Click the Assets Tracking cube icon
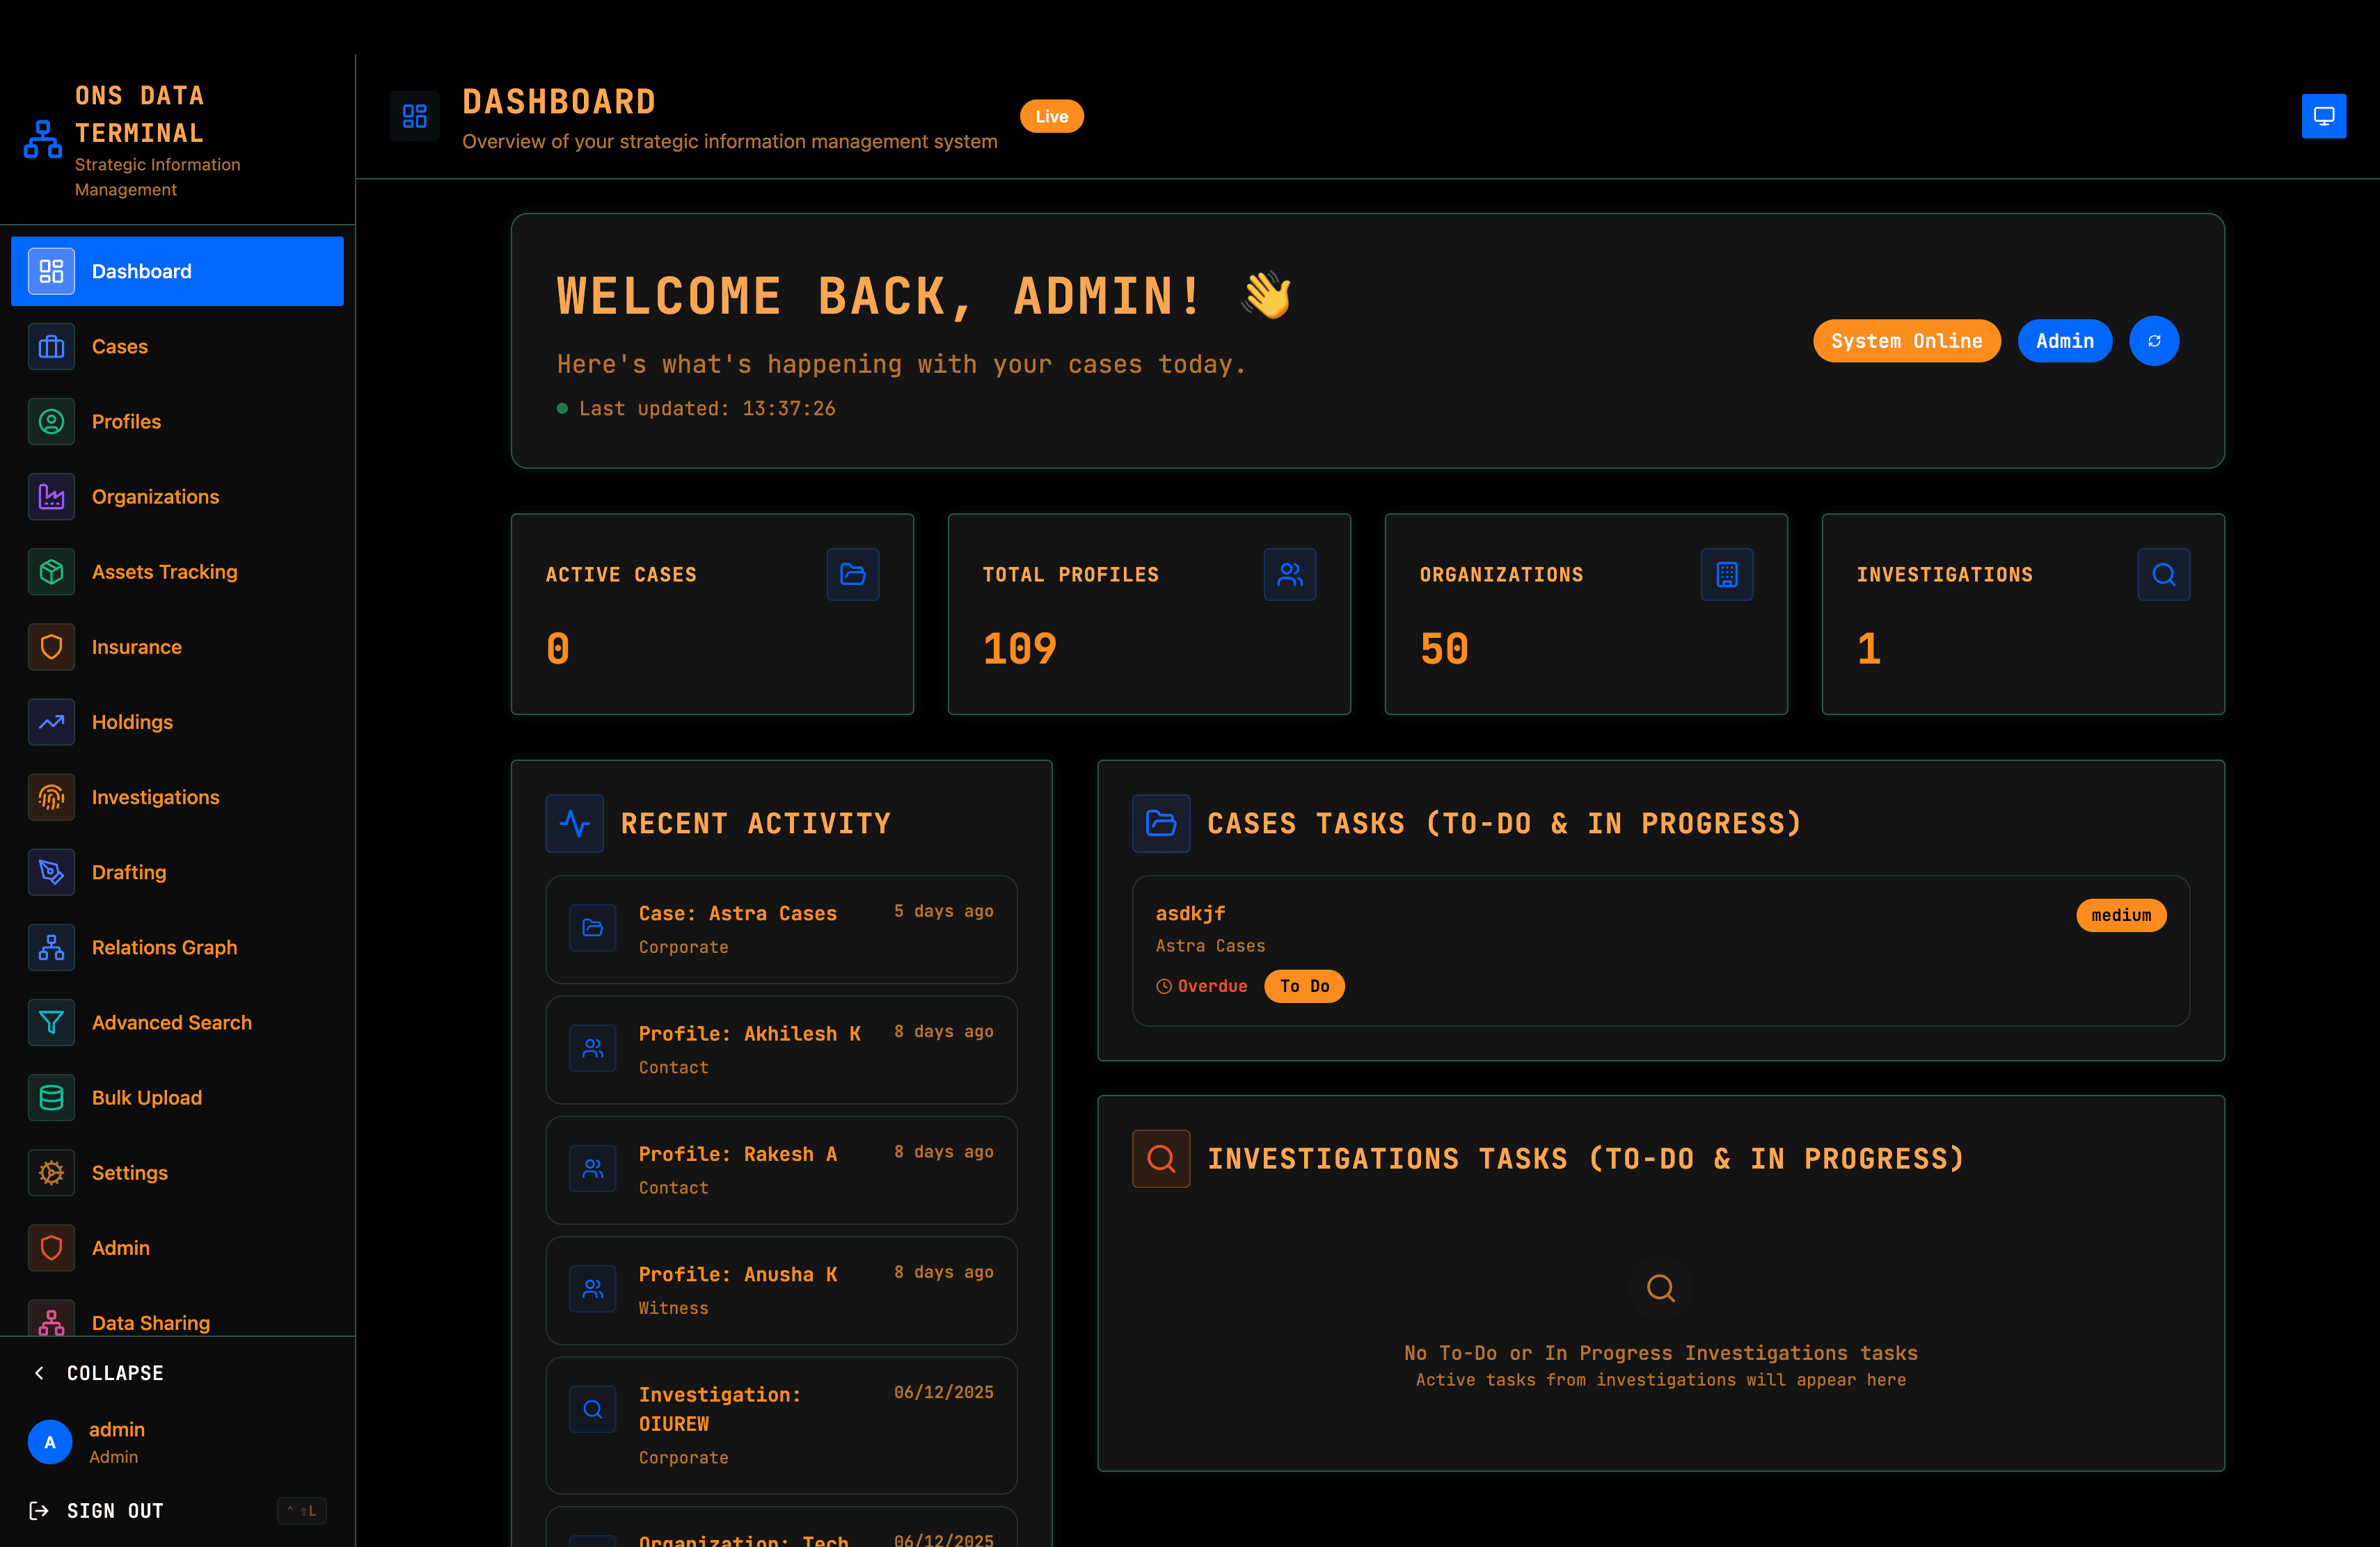2380x1547 pixels. click(51, 572)
